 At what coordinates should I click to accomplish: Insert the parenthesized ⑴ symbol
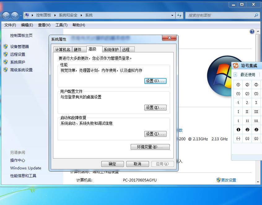(x=238, y=94)
